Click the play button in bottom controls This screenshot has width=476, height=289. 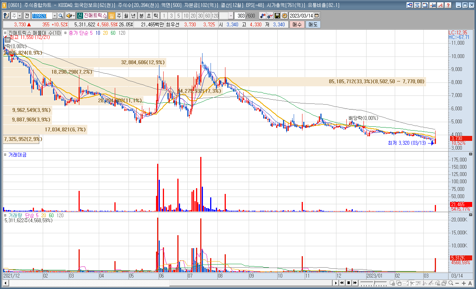[x=336, y=283]
